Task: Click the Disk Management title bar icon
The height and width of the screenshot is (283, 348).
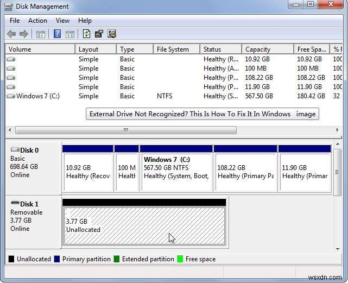Action: (x=9, y=7)
